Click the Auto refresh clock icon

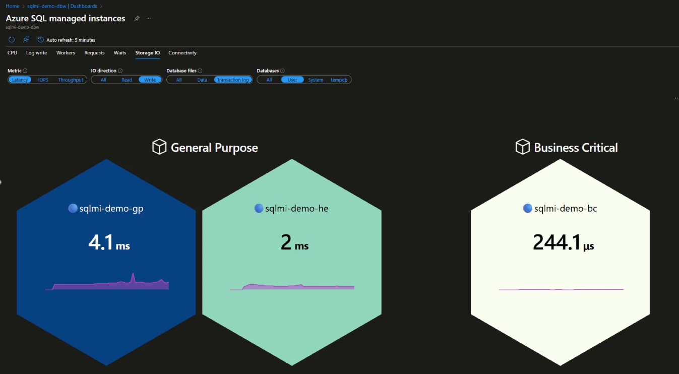click(41, 39)
